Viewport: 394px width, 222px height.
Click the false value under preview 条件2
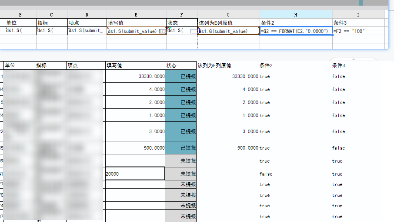click(x=266, y=174)
